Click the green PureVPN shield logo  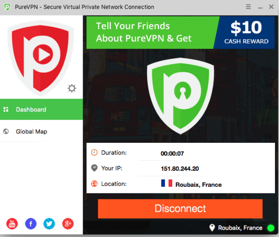180,96
